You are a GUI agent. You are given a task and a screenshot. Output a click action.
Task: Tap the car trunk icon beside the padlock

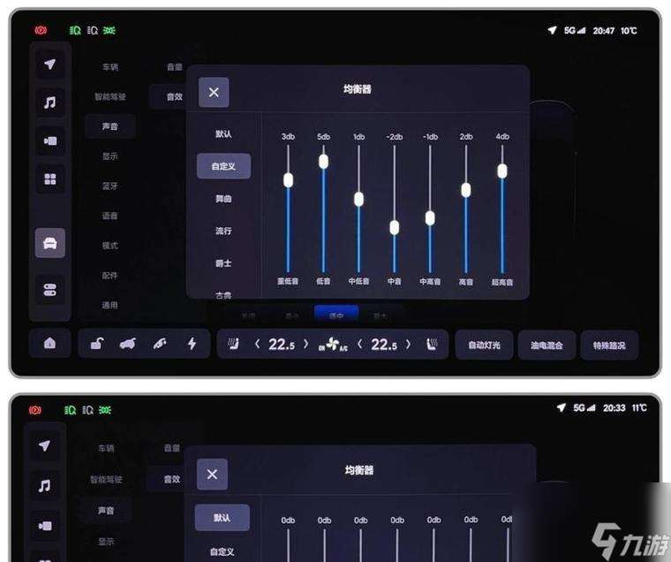point(128,344)
